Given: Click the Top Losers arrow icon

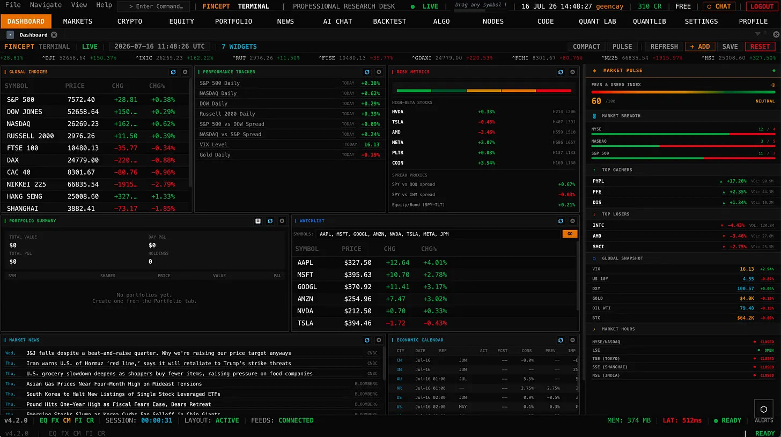Looking at the screenshot, I should point(594,214).
